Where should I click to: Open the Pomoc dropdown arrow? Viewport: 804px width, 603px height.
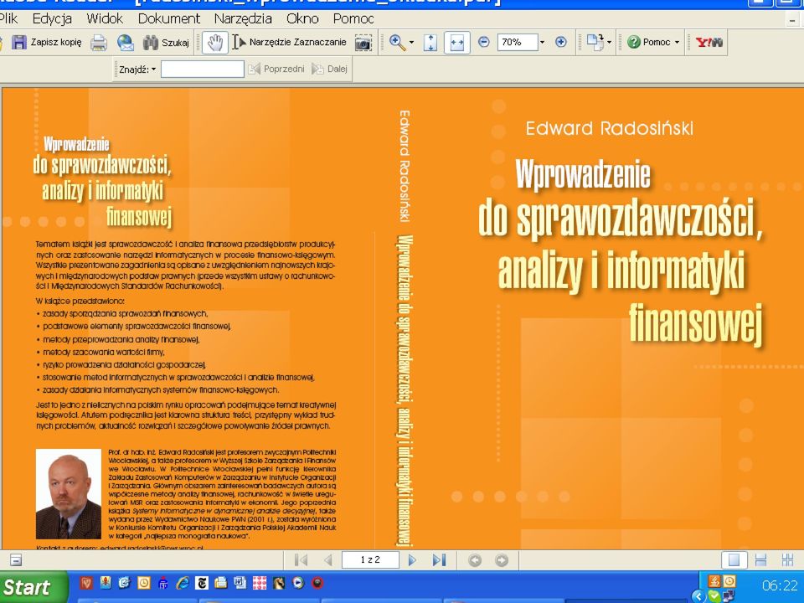[x=677, y=43]
